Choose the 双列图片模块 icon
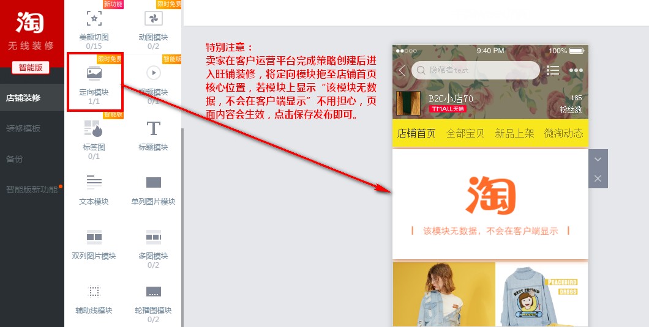The image size is (649, 327). coord(94,237)
